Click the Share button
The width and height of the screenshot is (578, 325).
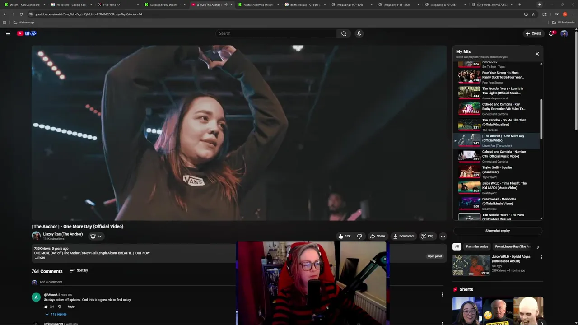point(378,236)
